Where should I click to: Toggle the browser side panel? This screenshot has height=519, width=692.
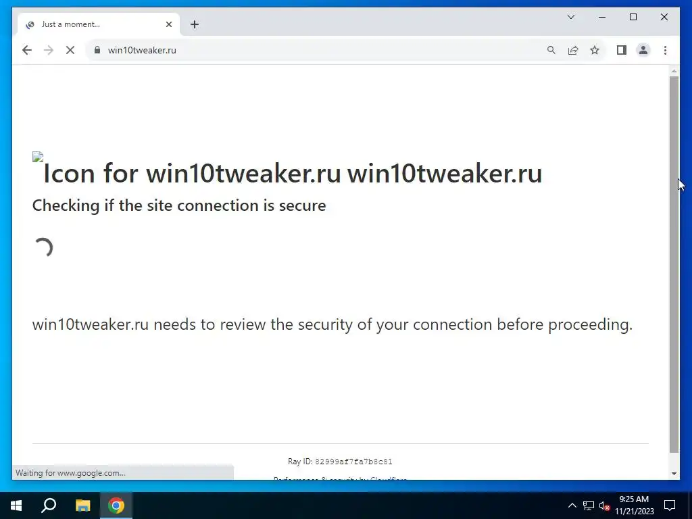pos(622,50)
